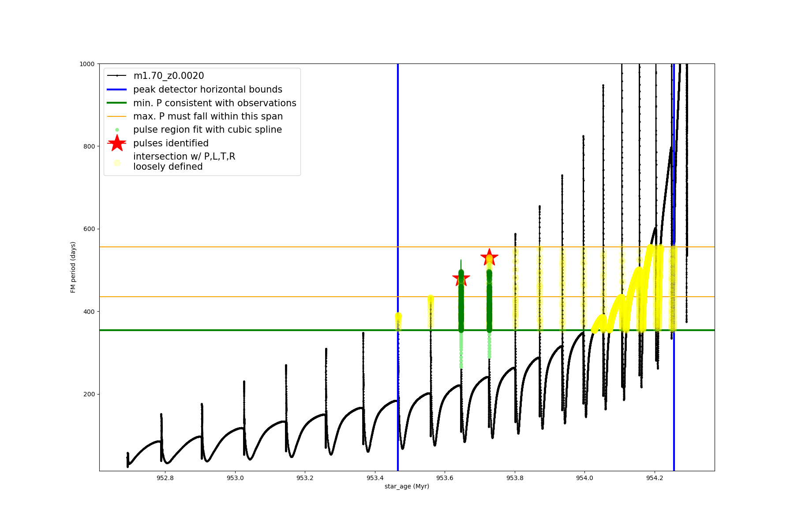Click the red star icon in the legend
Screen dimensions: 794x529
(x=117, y=143)
